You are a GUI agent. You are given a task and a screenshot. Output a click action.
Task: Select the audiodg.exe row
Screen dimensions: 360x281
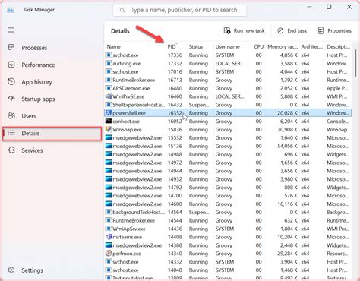(228, 63)
